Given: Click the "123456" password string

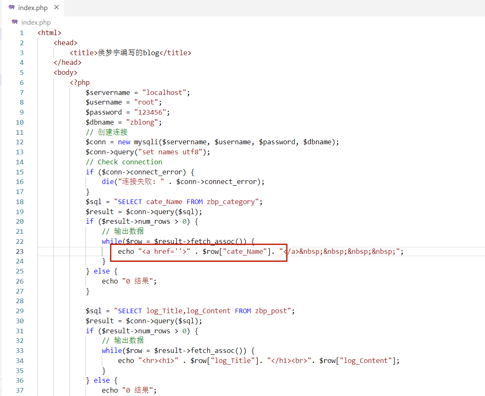Looking at the screenshot, I should coord(150,112).
